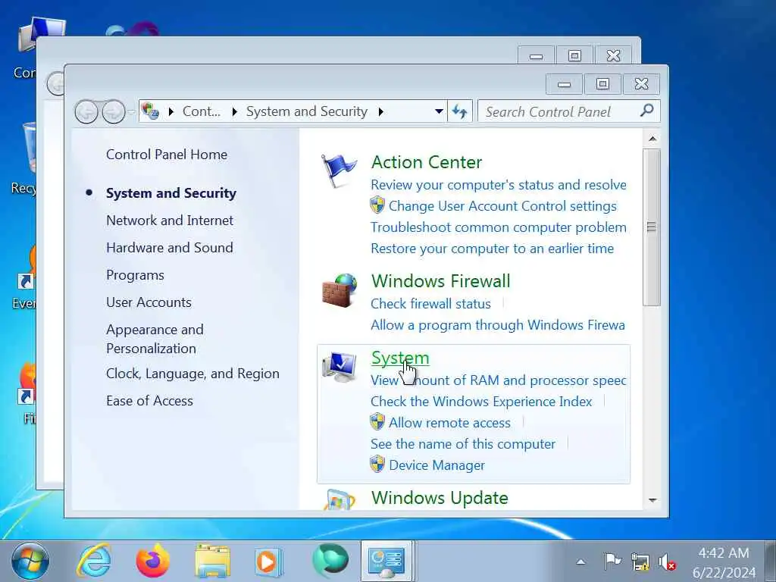Launch Internet Explorer from the taskbar
Screen dimensions: 776x582
(93, 562)
